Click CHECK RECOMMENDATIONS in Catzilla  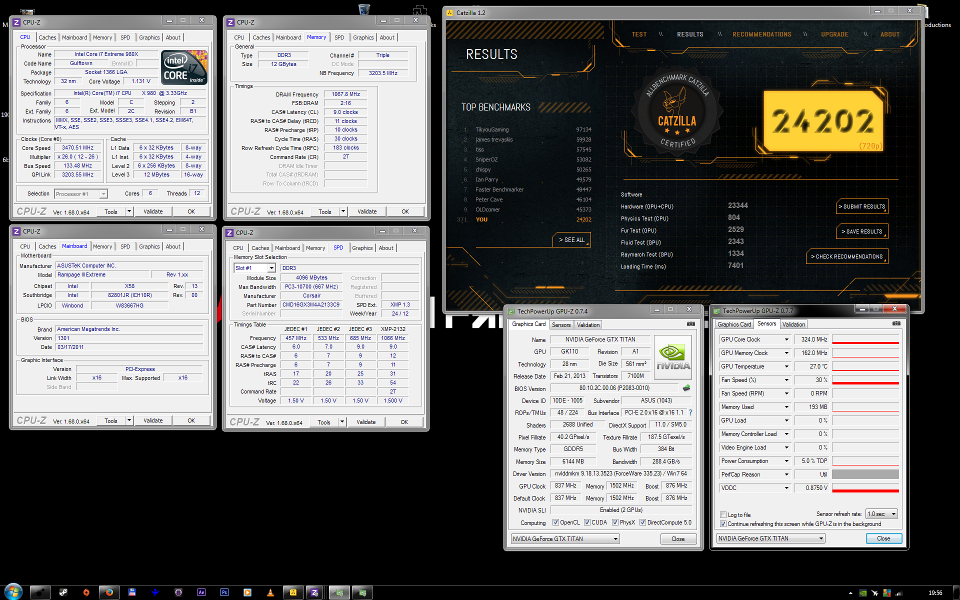(x=846, y=256)
